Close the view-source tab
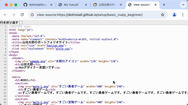Screen dimensions: 188x105 click(155, 5)
